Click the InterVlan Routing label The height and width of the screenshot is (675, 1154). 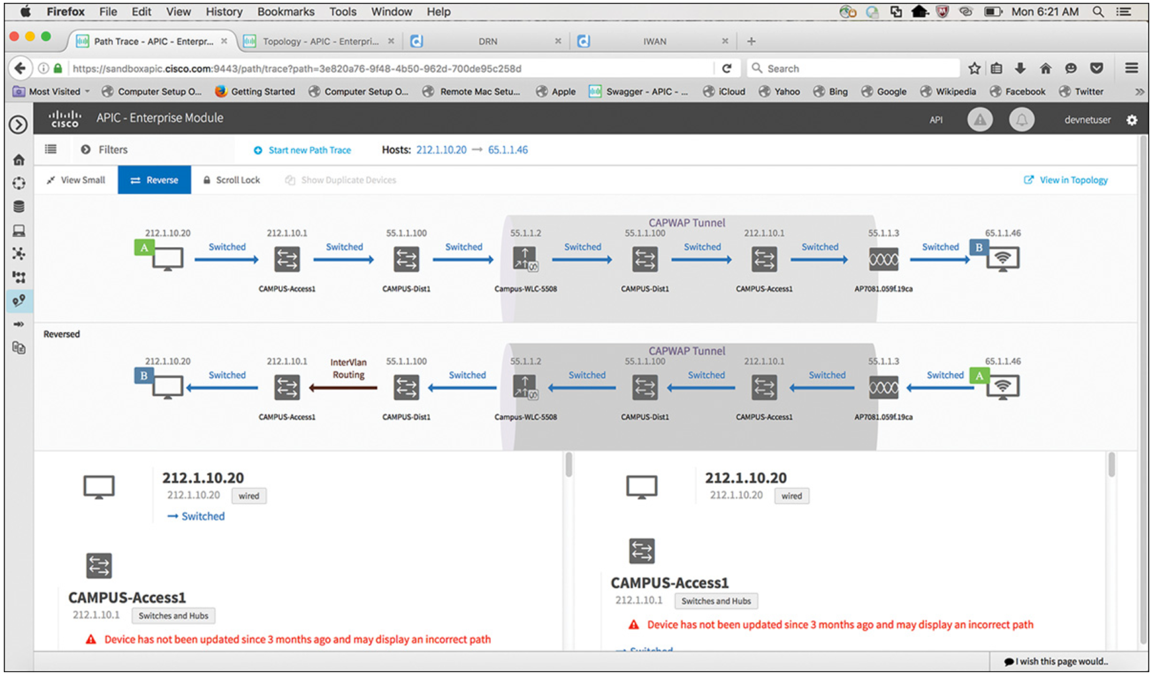pyautogui.click(x=348, y=369)
